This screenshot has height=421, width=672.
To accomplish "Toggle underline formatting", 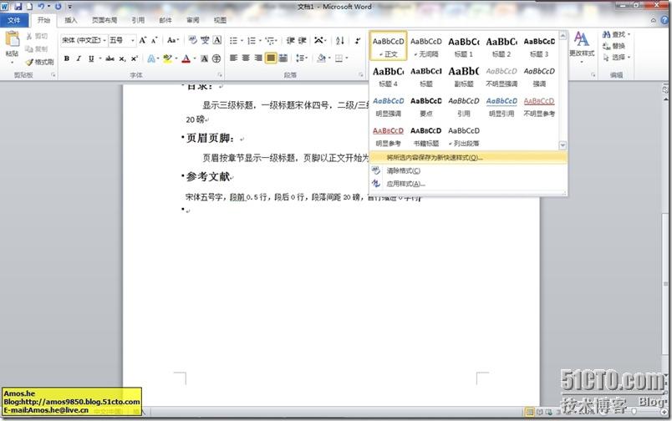I will pyautogui.click(x=91, y=58).
